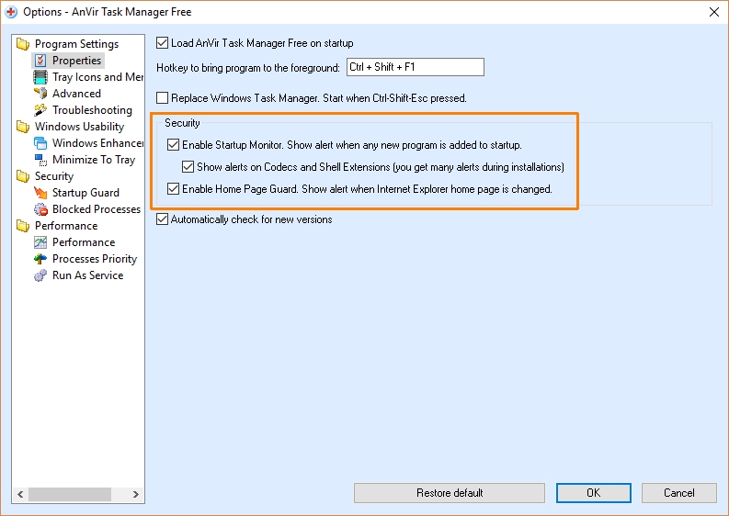Click the Tray Icons film-strip icon

(40, 77)
